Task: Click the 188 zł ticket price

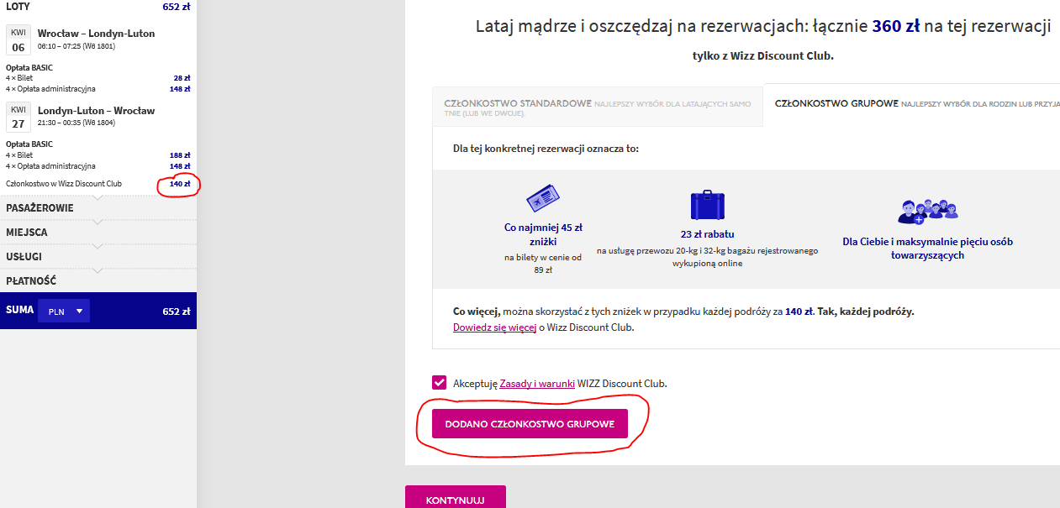Action: [x=180, y=155]
